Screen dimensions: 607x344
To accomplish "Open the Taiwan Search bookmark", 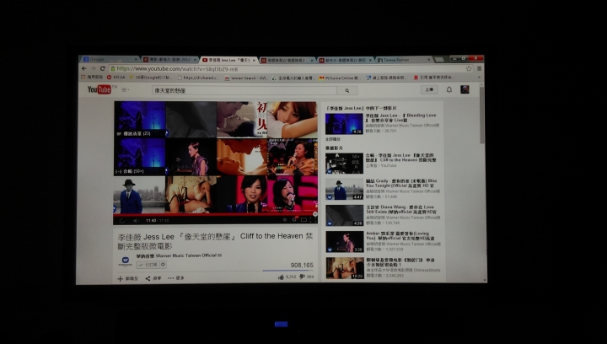I will (246, 78).
